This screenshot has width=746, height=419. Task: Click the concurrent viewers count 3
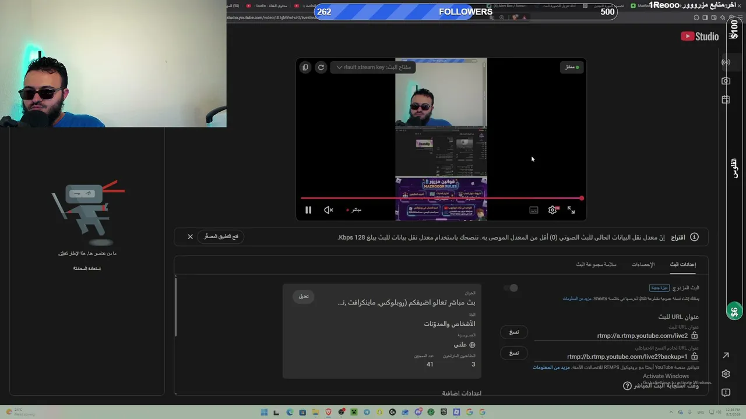click(473, 364)
